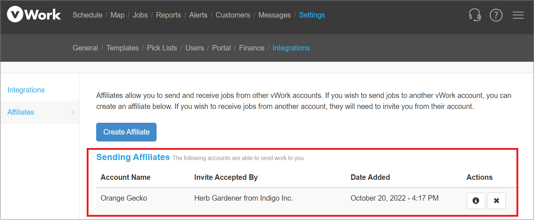The width and height of the screenshot is (534, 220).
Task: Click the Actions column header
Action: click(x=480, y=177)
